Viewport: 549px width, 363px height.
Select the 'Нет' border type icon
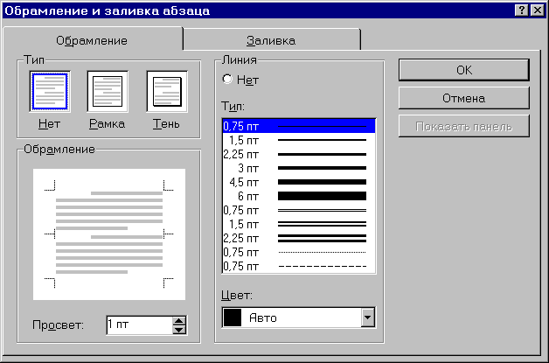pos(50,92)
